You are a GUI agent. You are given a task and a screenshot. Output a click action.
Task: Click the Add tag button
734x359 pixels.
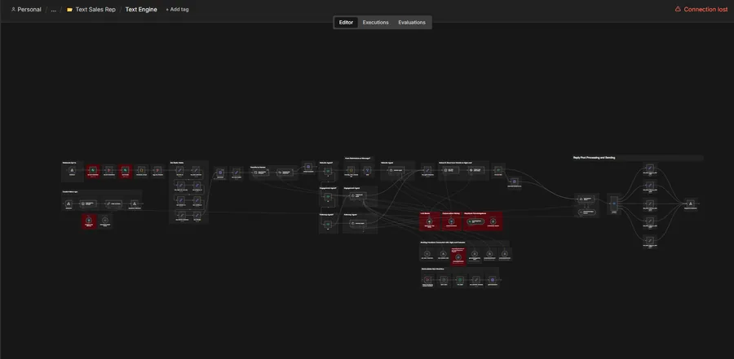(178, 9)
